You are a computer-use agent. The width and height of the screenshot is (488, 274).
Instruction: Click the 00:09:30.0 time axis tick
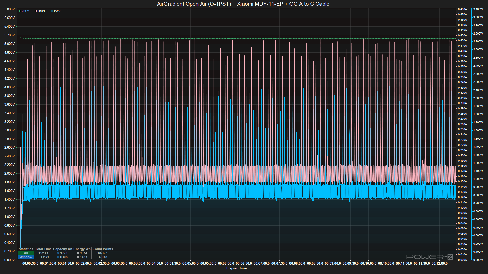pyautogui.click(x=350, y=263)
